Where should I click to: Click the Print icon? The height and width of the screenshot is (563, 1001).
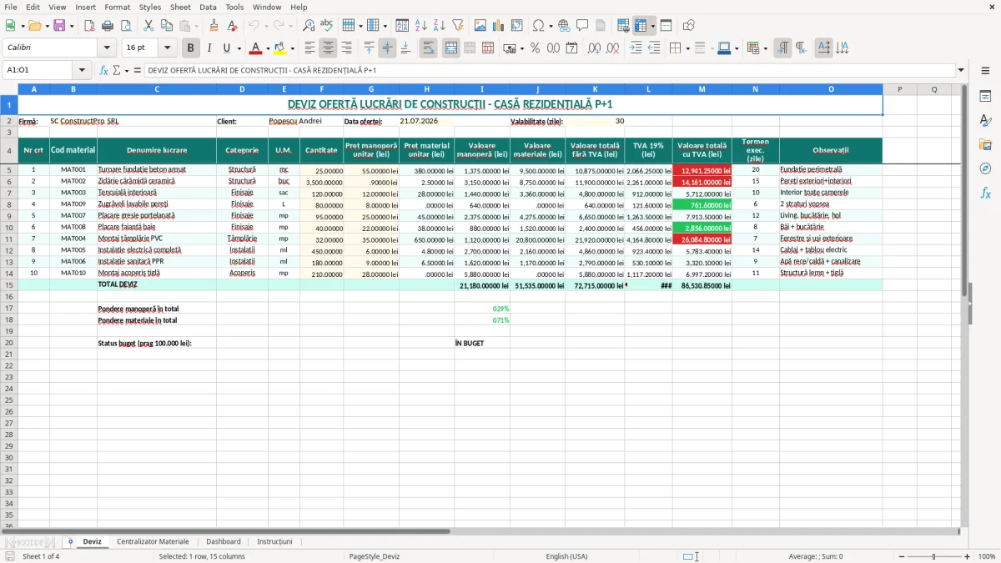click(x=107, y=26)
